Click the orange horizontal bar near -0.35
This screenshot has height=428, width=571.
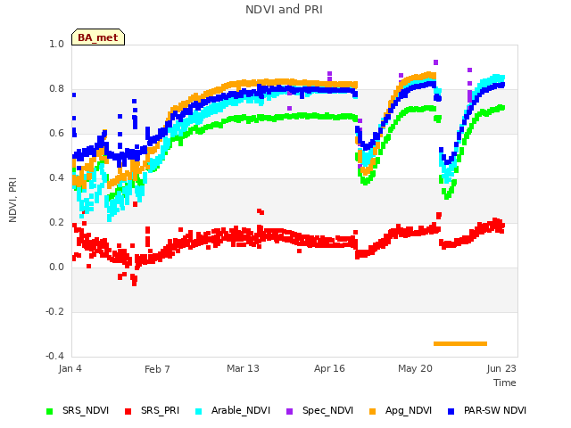460,343
